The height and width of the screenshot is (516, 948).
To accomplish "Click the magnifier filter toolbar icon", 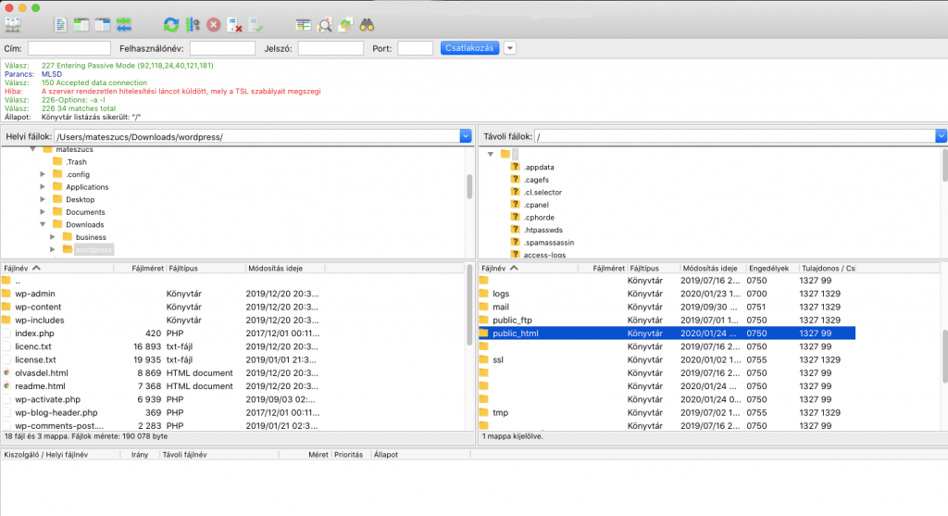I will [x=325, y=25].
